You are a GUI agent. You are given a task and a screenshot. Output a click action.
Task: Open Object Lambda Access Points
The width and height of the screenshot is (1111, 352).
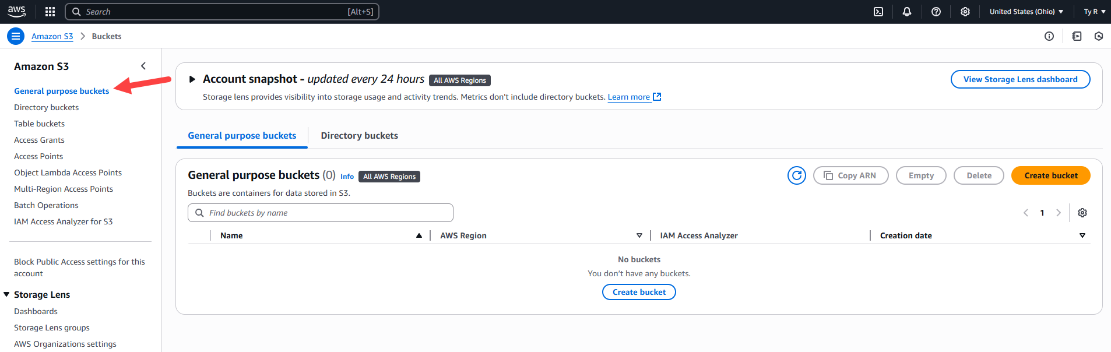68,173
